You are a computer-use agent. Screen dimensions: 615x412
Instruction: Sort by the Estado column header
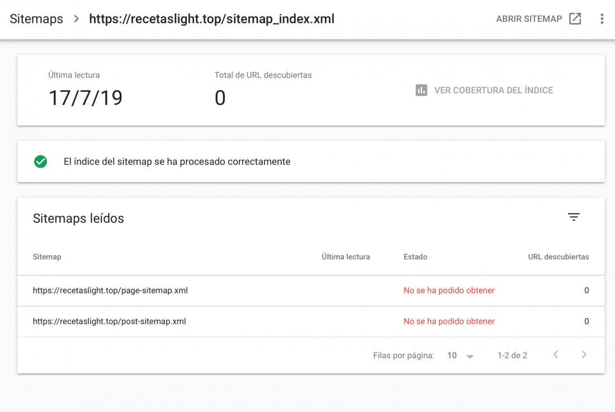click(415, 257)
